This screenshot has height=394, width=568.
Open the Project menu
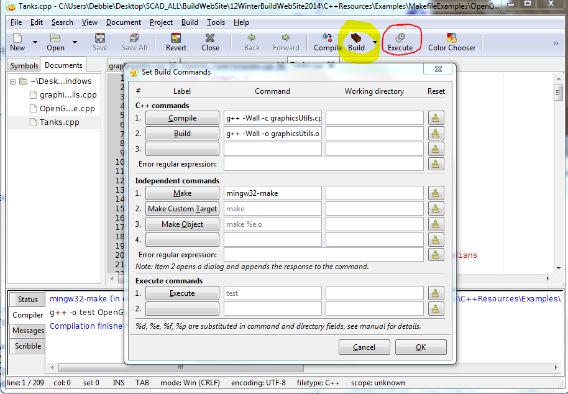point(161,22)
